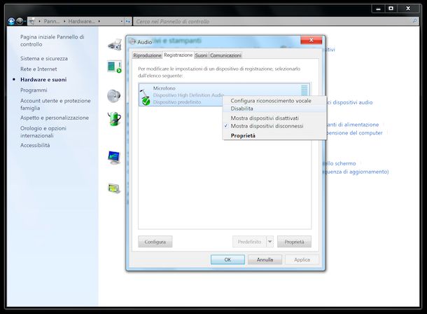Switch to the Comunicazioni tab
427x314 pixels.
225,55
